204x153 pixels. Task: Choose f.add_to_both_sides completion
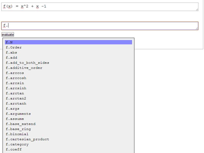tap(27, 63)
